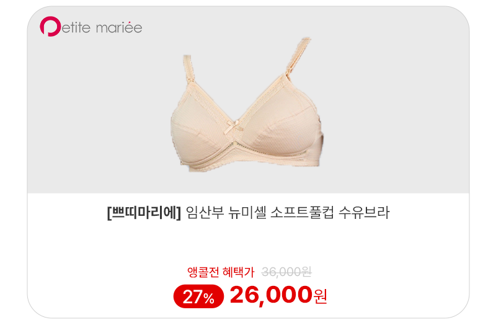
Task: Click the word 임산부 in the title
Action: click(205, 212)
